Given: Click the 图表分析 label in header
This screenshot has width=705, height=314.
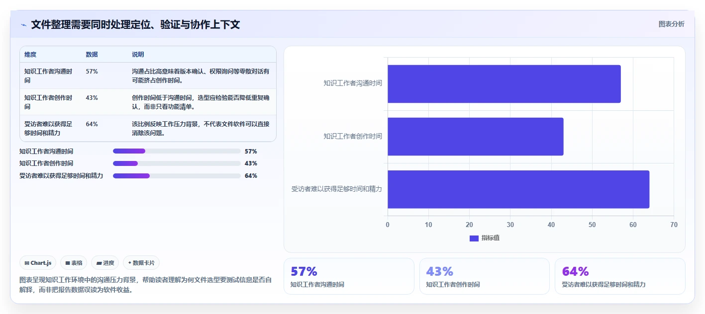Looking at the screenshot, I should (671, 24).
